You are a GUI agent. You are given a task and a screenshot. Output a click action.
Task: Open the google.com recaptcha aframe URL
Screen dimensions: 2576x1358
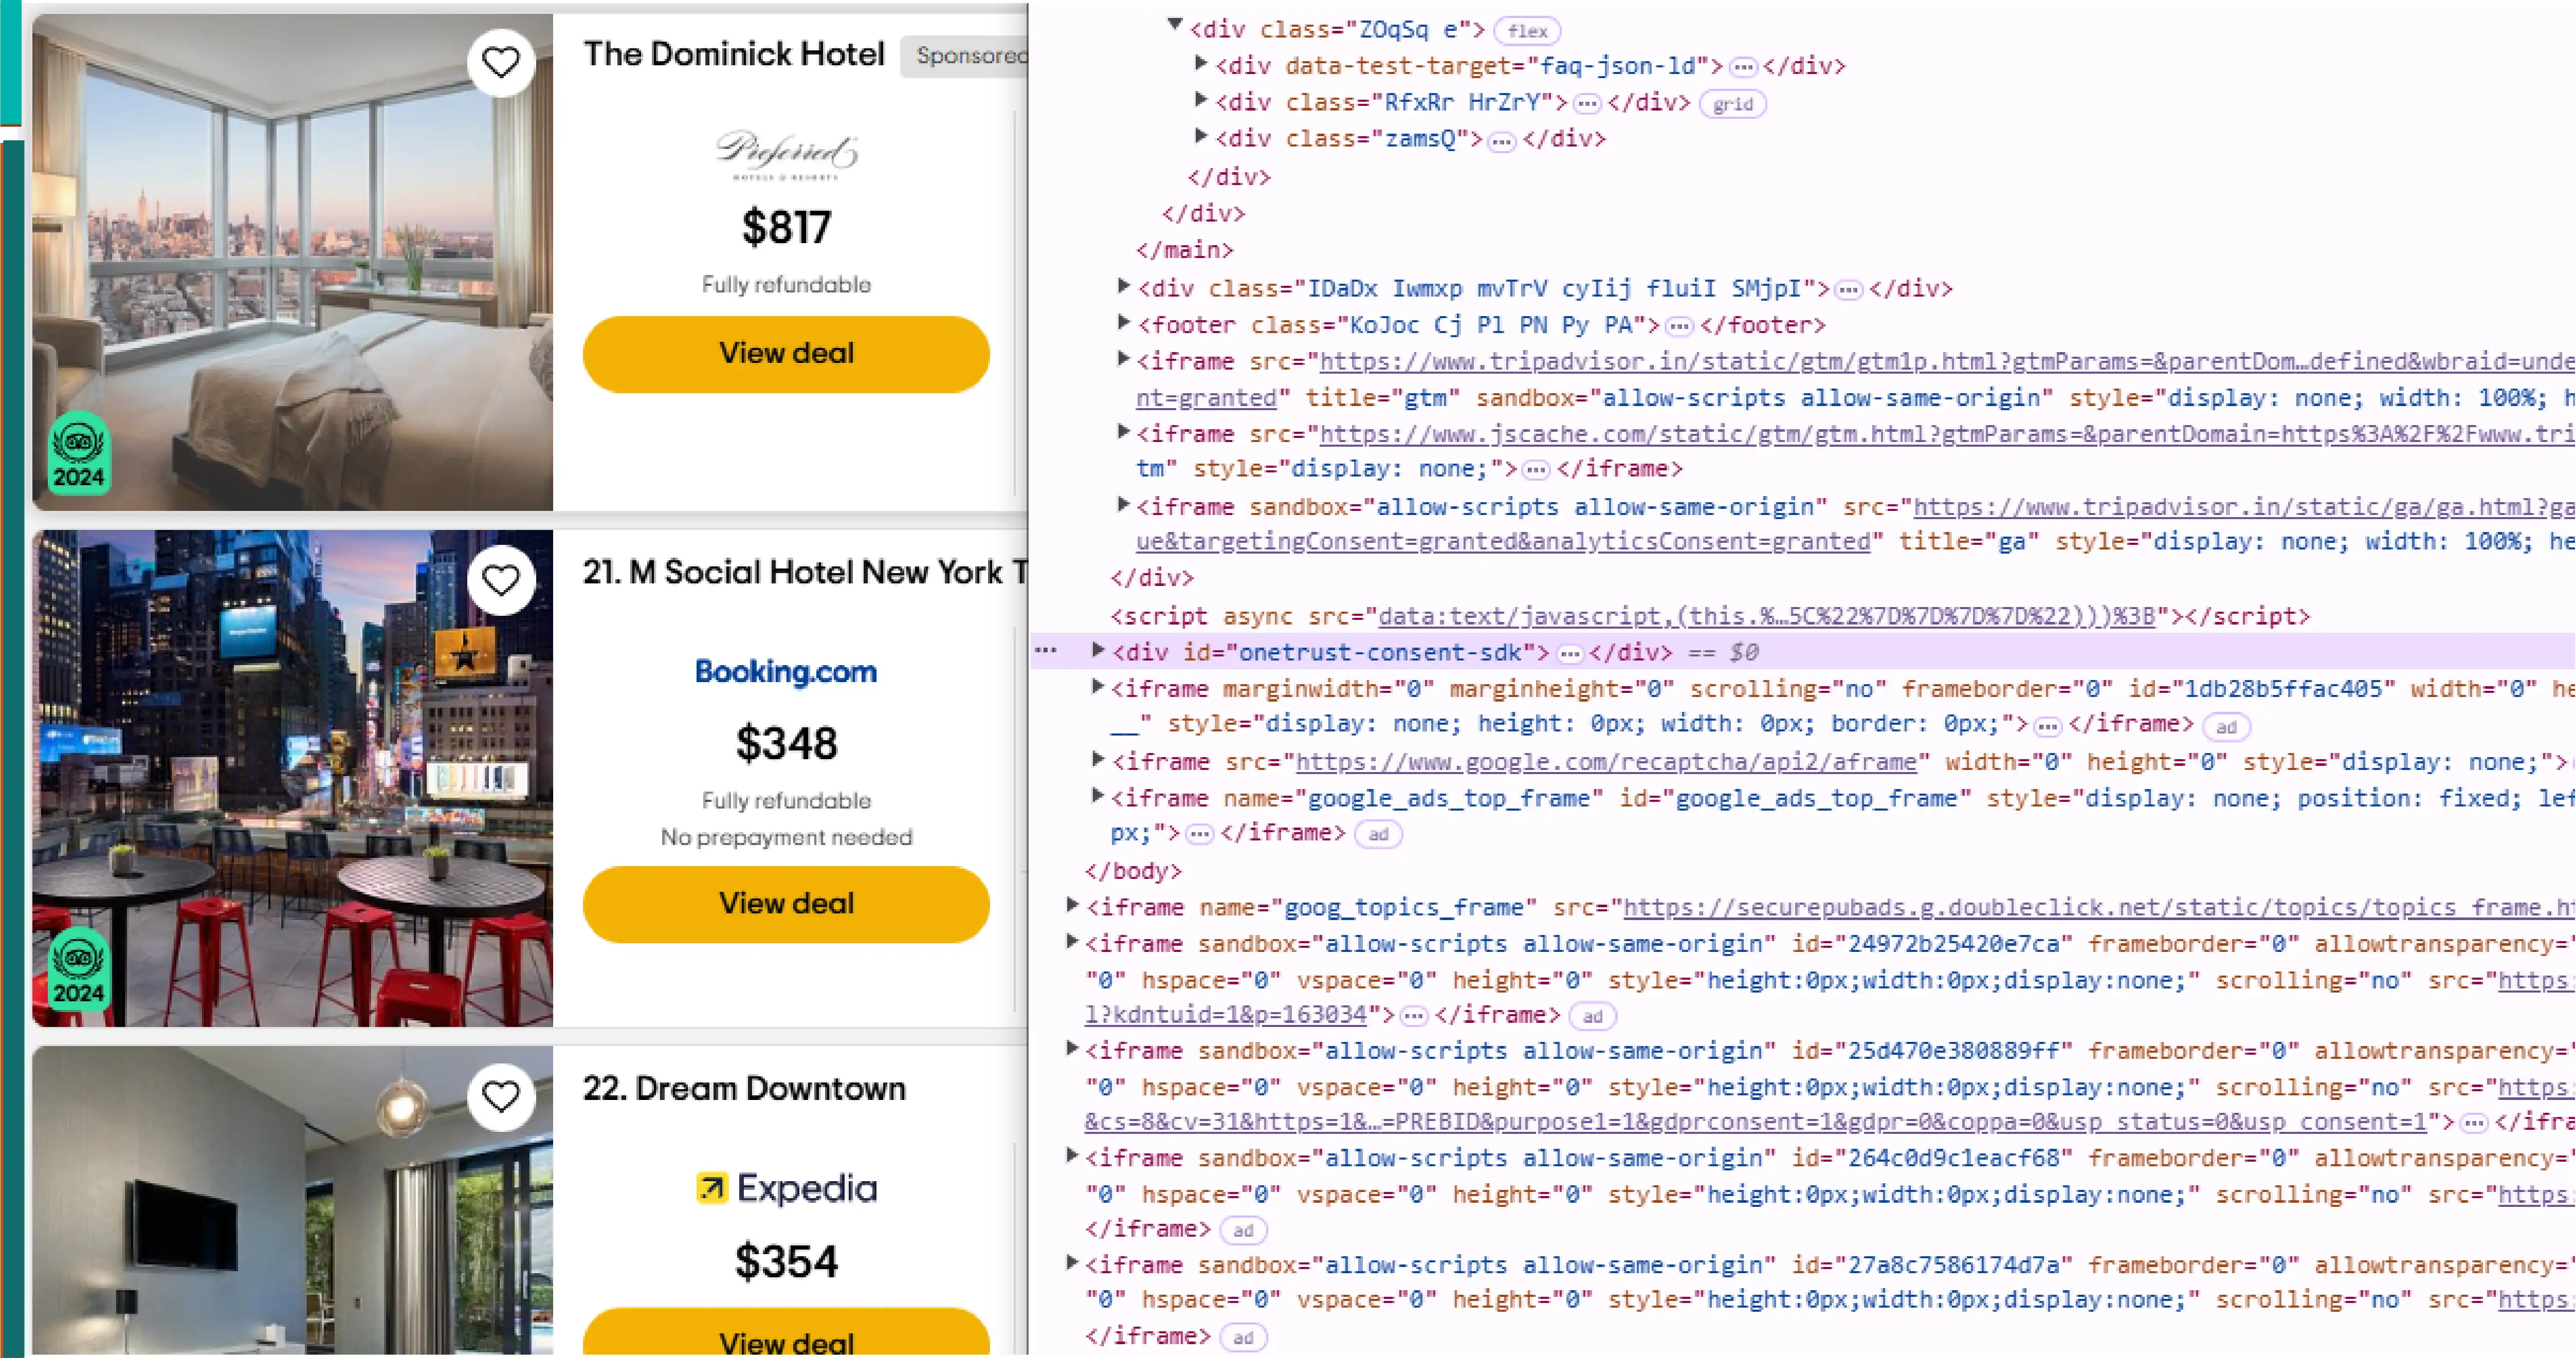pyautogui.click(x=1607, y=763)
